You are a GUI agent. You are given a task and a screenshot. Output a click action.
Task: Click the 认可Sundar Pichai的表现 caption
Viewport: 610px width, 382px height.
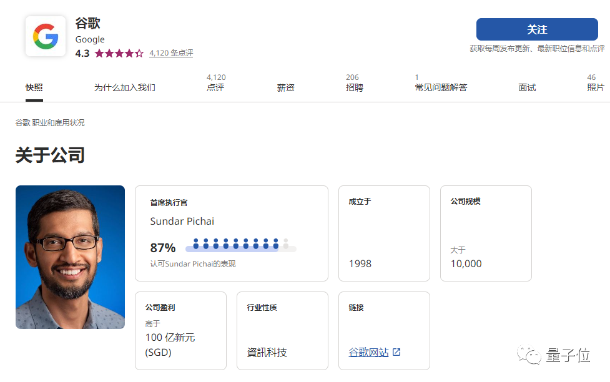[193, 264]
